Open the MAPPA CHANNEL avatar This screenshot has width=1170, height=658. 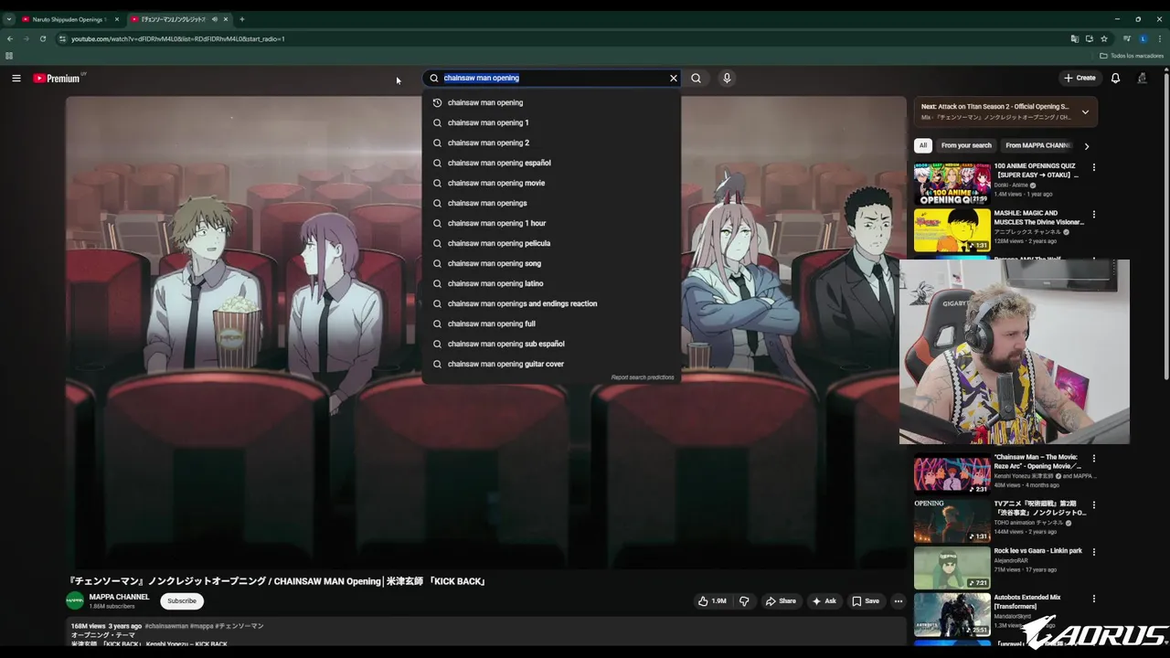(x=75, y=600)
